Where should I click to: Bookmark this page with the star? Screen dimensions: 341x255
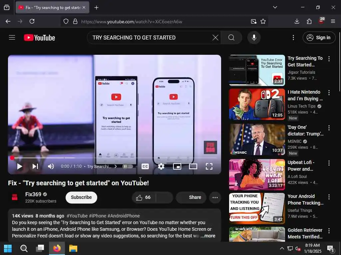coord(263,21)
